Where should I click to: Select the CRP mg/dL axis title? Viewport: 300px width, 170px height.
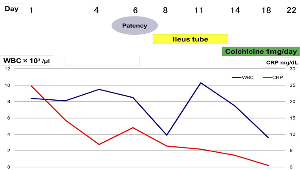click(x=281, y=63)
